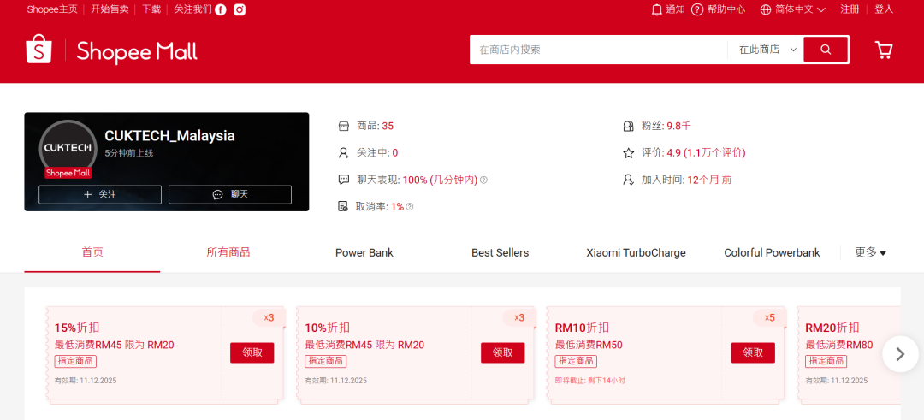This screenshot has height=420, width=924.
Task: Claim the 15% discount voucher
Action: [252, 352]
